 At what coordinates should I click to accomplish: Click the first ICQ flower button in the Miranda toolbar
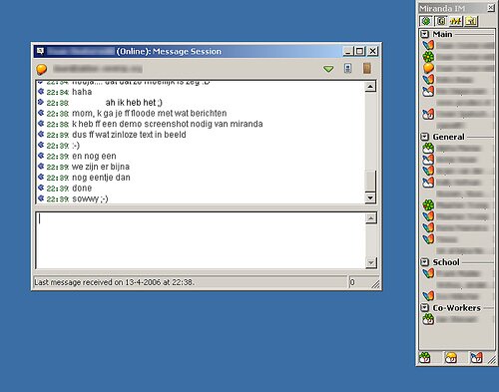pos(426,21)
